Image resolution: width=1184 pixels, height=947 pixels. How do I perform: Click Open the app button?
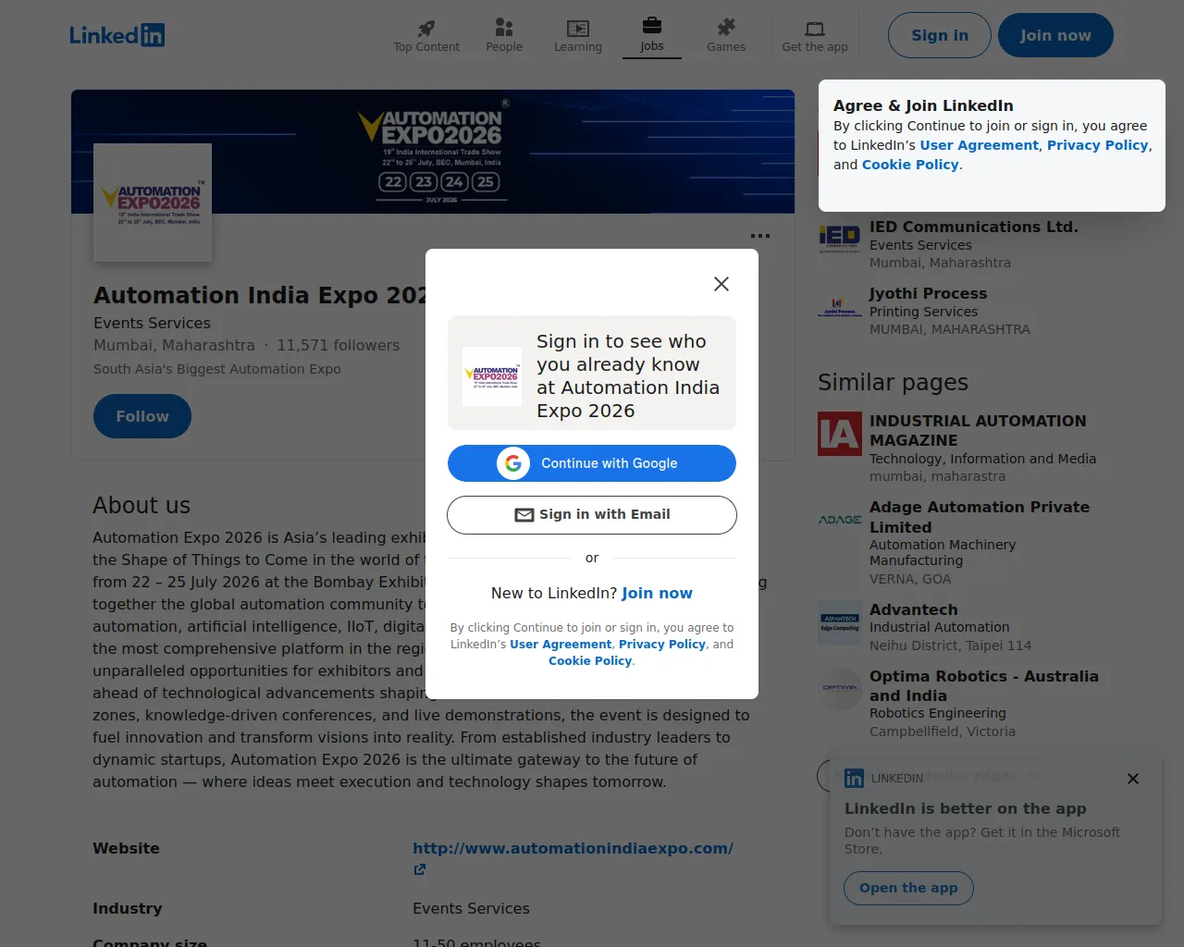pos(908,889)
